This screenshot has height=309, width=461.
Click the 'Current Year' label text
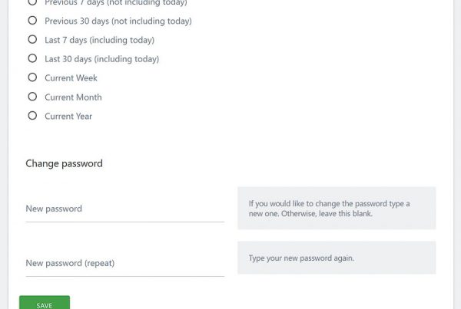(x=68, y=117)
